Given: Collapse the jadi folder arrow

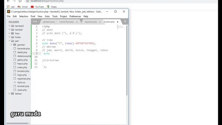Looking at the screenshot, I should click(x=9, y=41).
